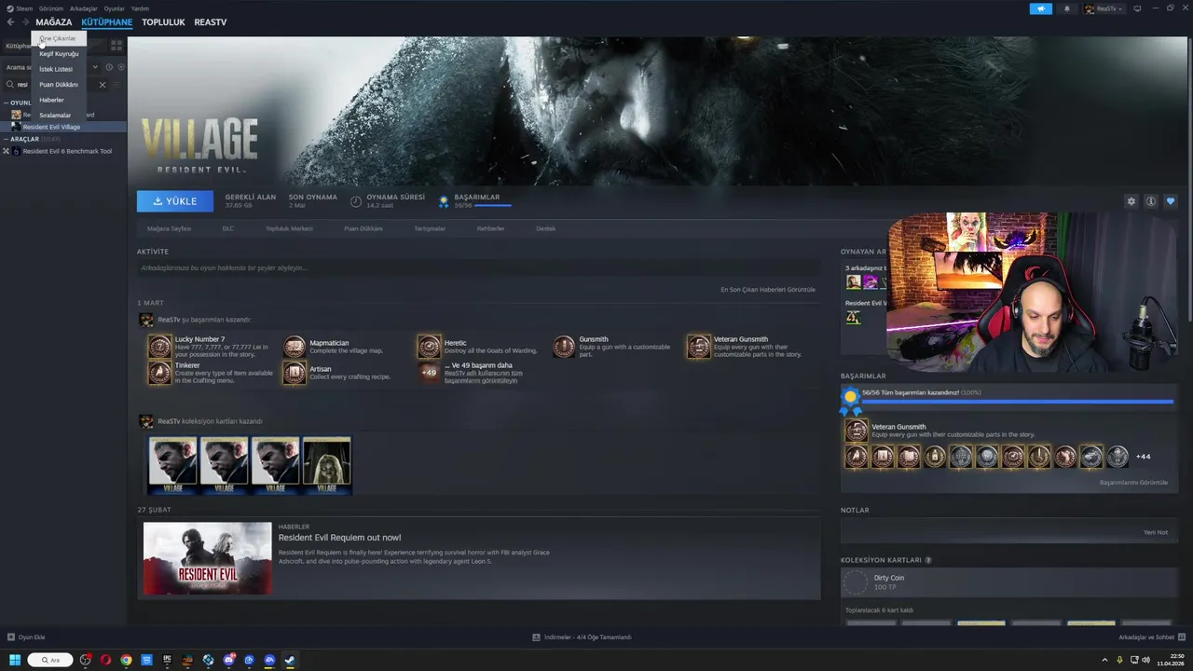
Task: Expand the 'Arama' saved search dropdown in the sidebar
Action: [94, 67]
